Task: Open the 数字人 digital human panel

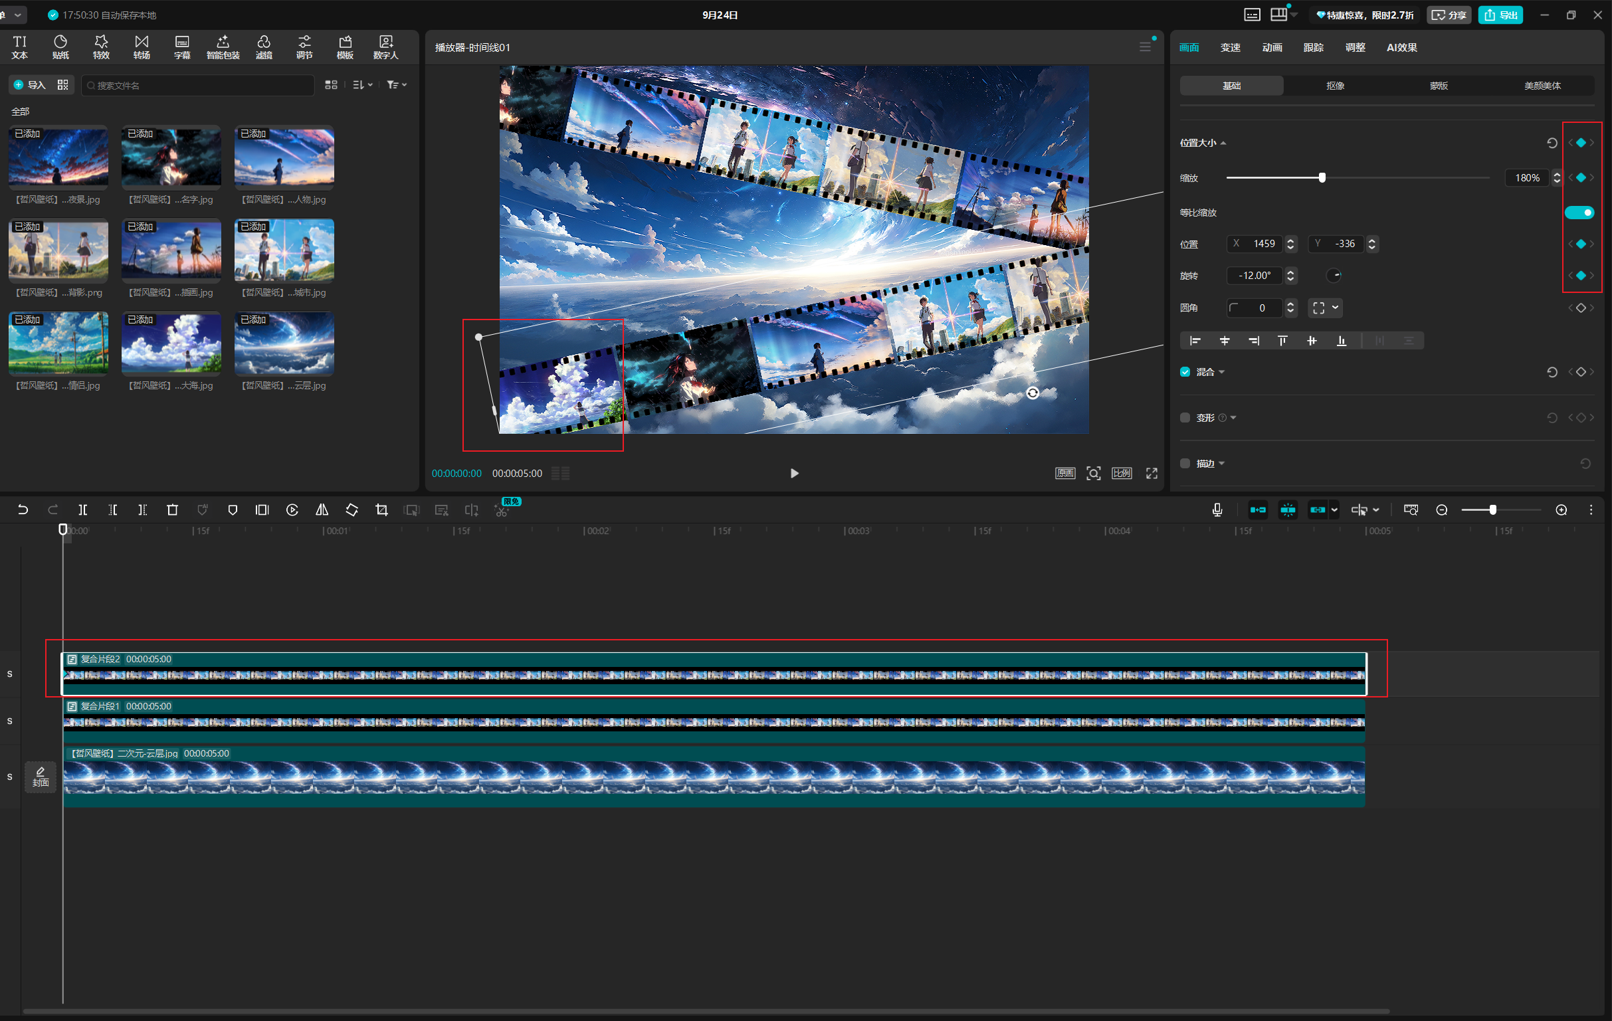Action: (x=385, y=47)
